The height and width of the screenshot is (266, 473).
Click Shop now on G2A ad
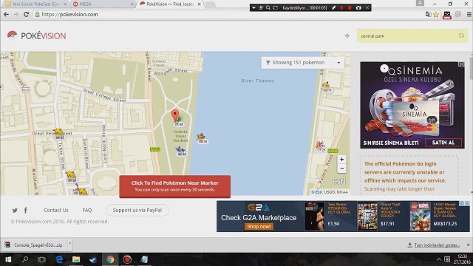pos(259,227)
